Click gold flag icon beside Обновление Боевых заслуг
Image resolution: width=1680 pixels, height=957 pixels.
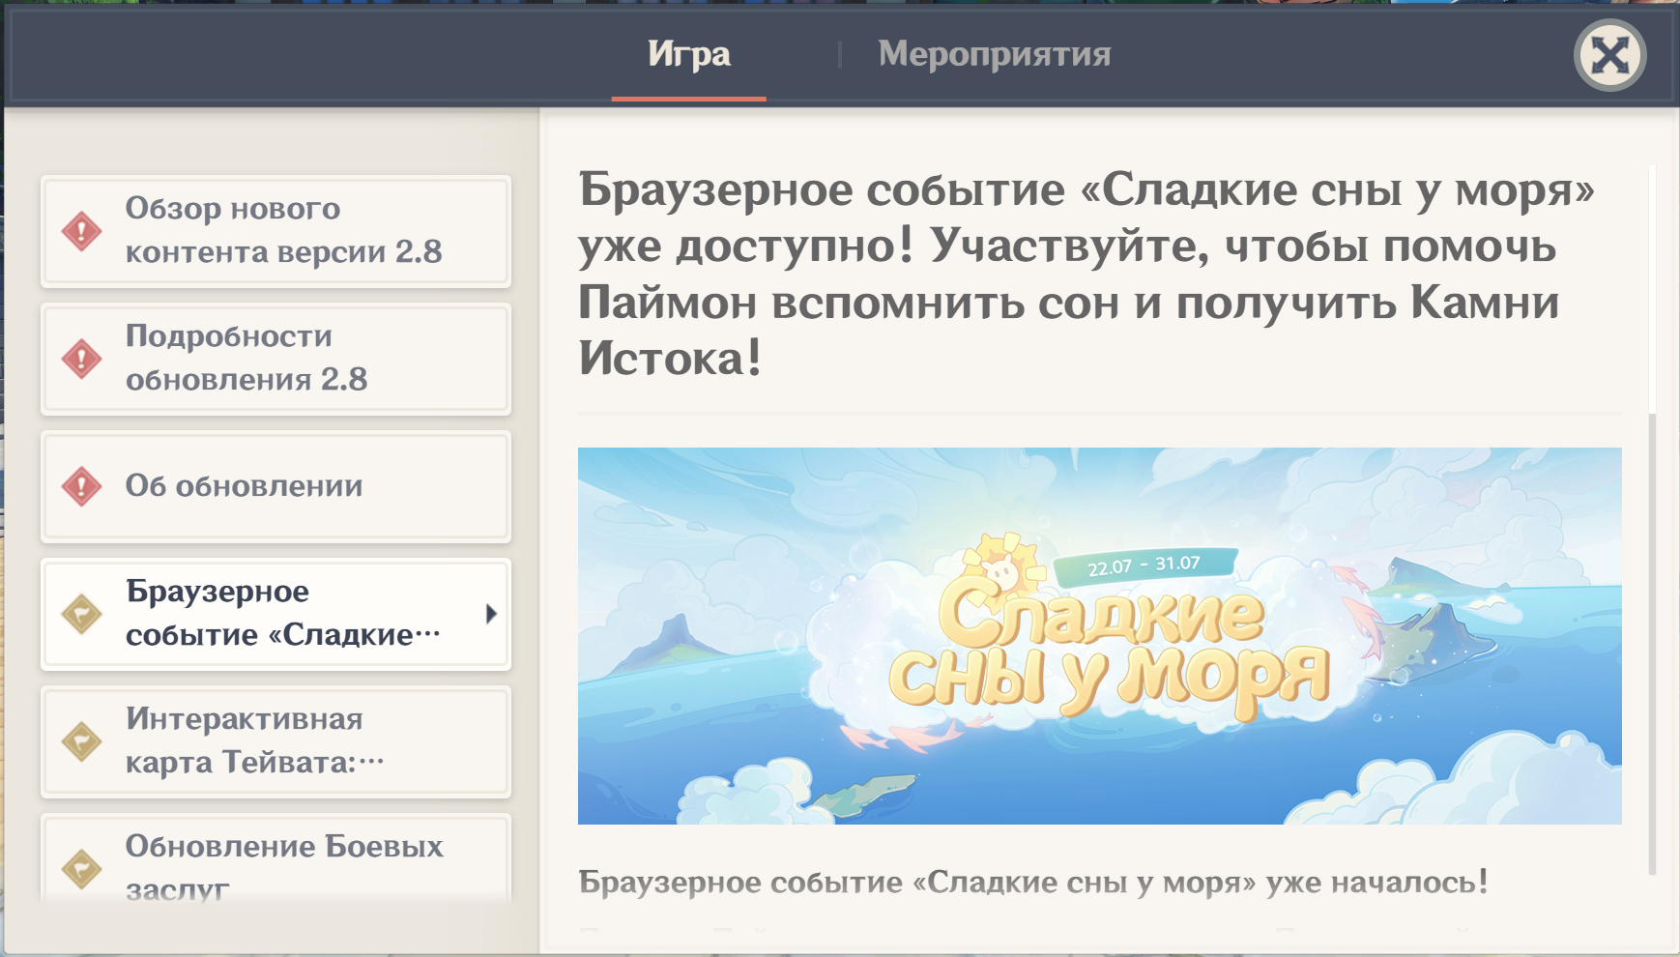click(x=81, y=869)
